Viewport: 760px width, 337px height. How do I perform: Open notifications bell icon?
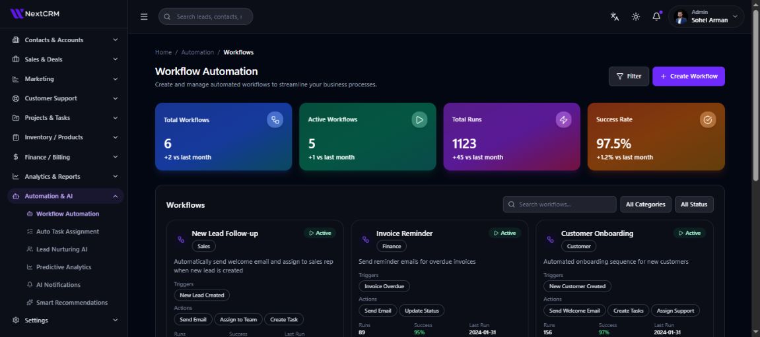[x=656, y=16]
